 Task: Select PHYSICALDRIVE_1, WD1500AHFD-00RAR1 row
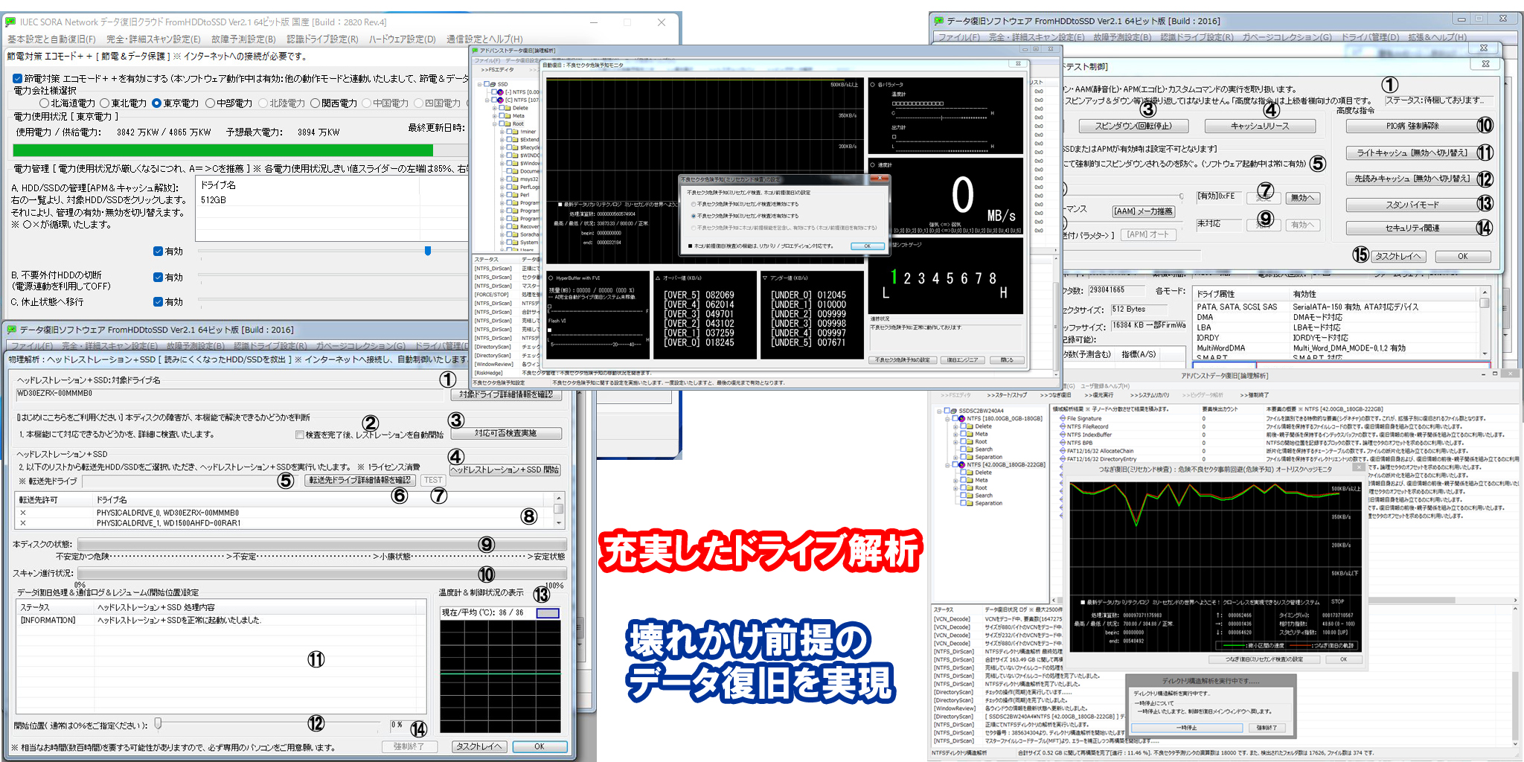284,523
